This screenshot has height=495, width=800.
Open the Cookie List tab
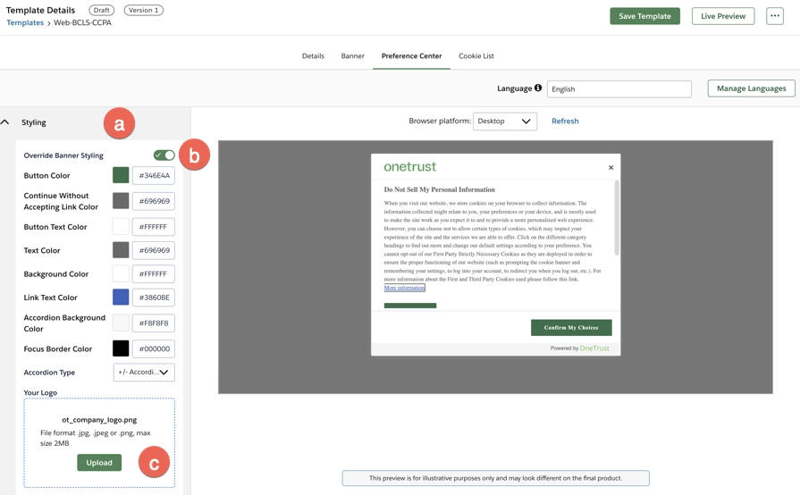click(476, 56)
